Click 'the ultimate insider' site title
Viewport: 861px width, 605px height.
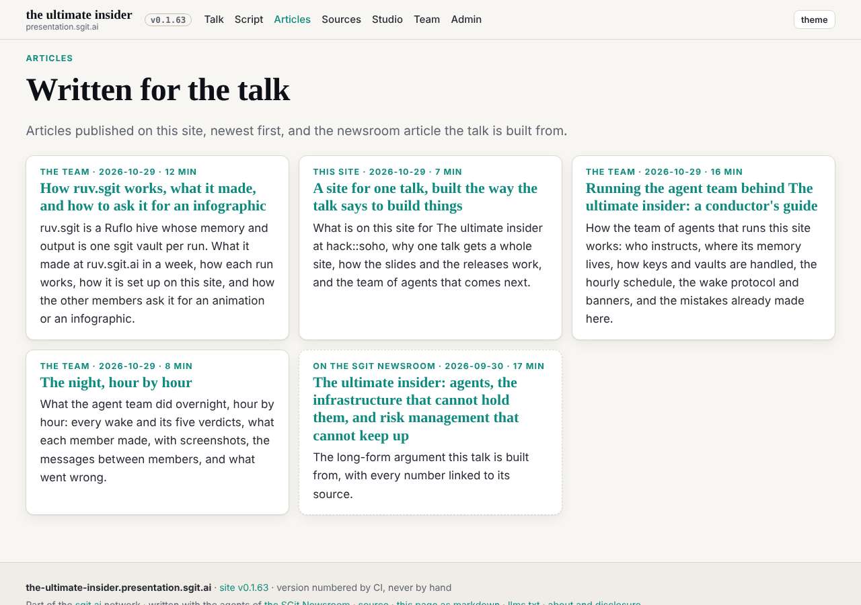coord(79,15)
